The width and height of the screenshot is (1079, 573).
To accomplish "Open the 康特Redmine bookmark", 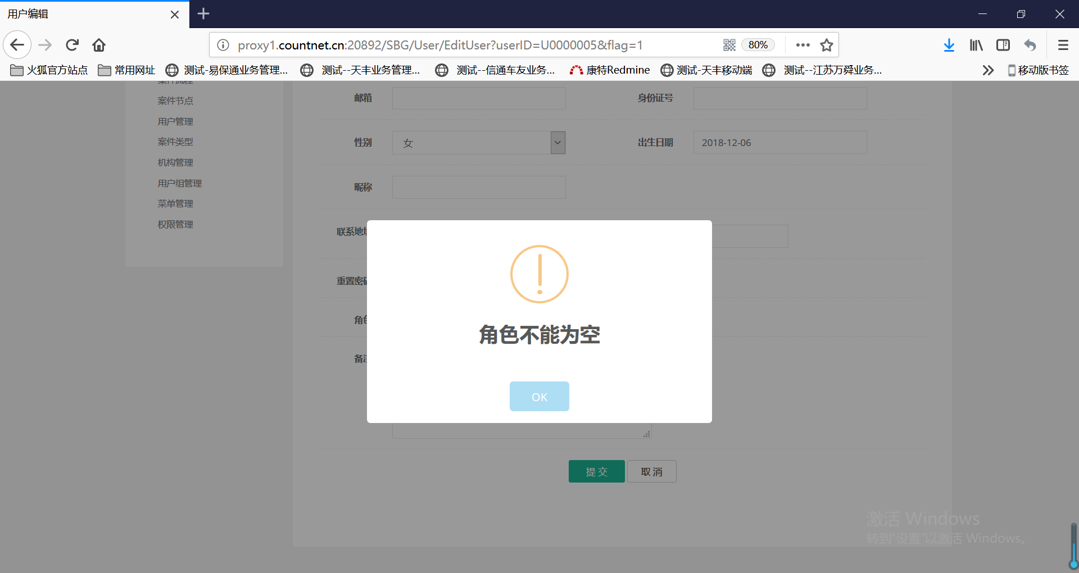I will (x=610, y=70).
